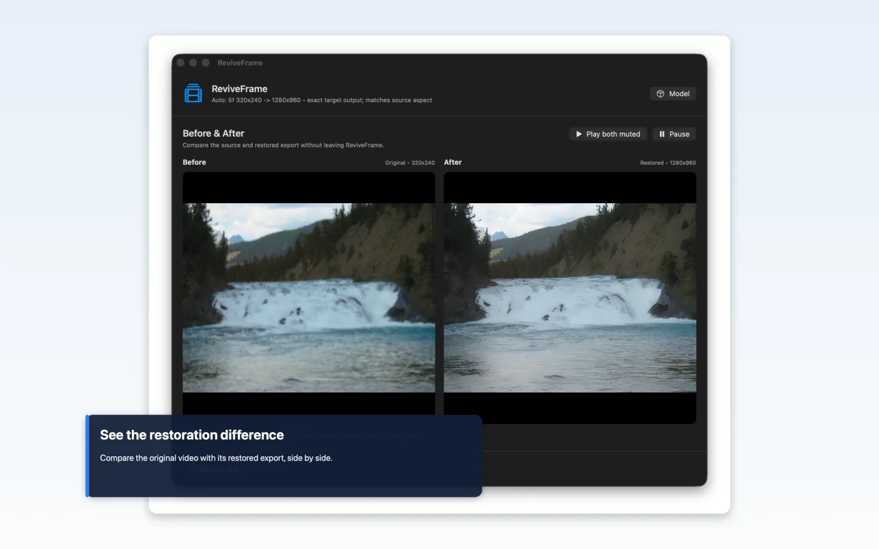Start playback with Play both muted
Image resolution: width=879 pixels, height=549 pixels.
tap(608, 134)
